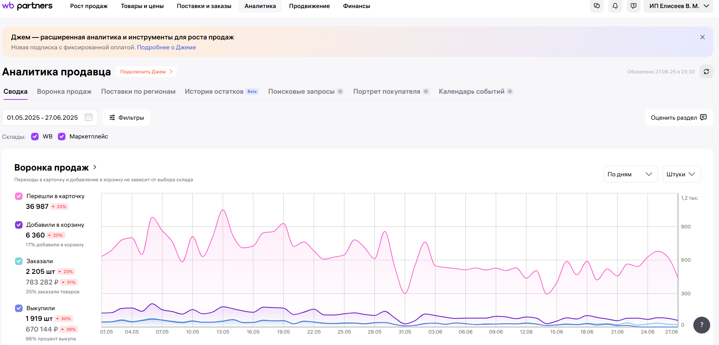
Task: Expand the ИП Елисеев В. М. account menu
Action: (679, 6)
